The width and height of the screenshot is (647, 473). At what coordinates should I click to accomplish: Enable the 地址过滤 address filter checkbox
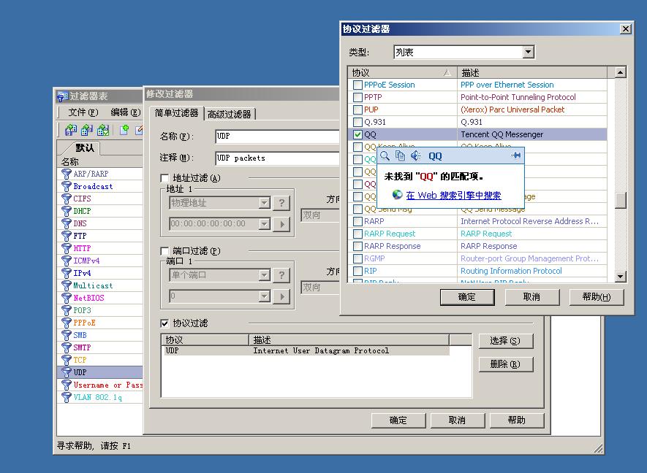tap(164, 178)
